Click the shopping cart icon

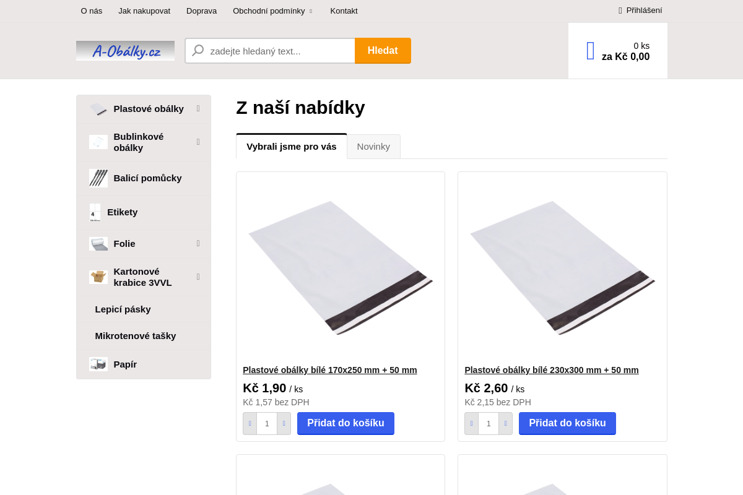589,50
